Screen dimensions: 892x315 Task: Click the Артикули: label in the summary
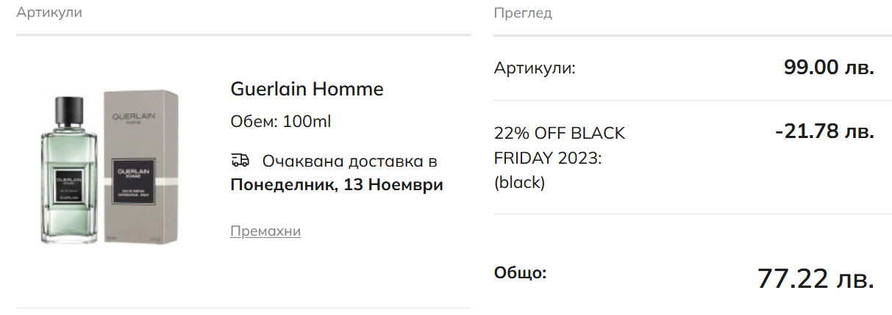(535, 68)
